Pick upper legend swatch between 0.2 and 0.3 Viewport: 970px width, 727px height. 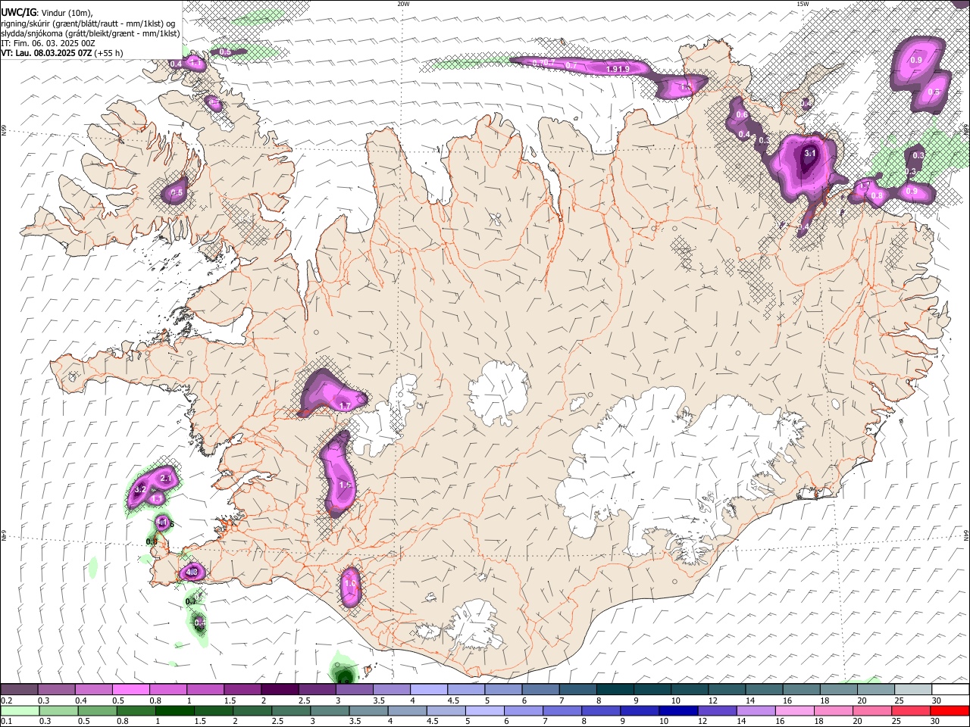tap(19, 690)
